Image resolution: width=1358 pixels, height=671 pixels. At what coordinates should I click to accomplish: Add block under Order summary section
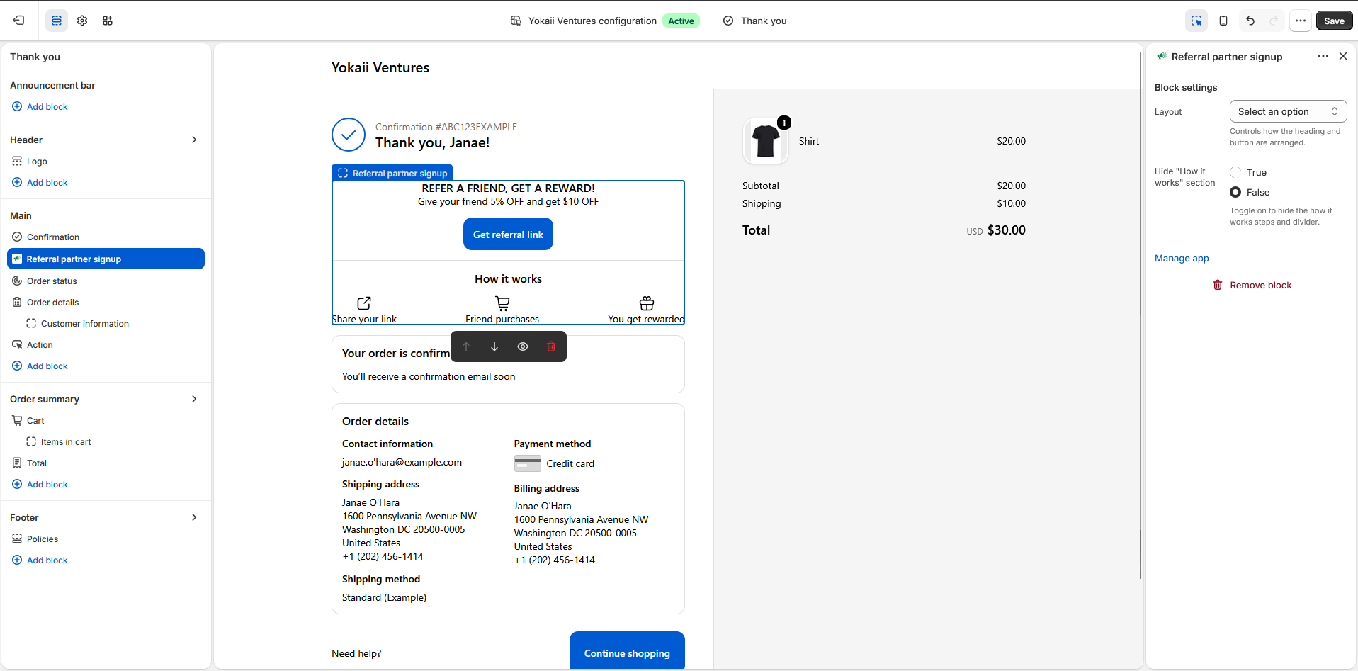[x=40, y=485]
